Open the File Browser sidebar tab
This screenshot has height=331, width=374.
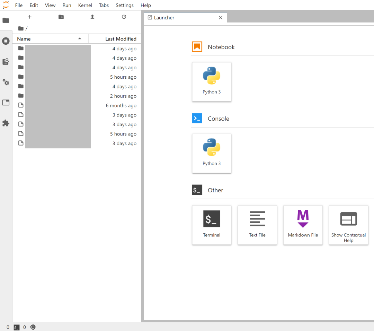[x=6, y=20]
